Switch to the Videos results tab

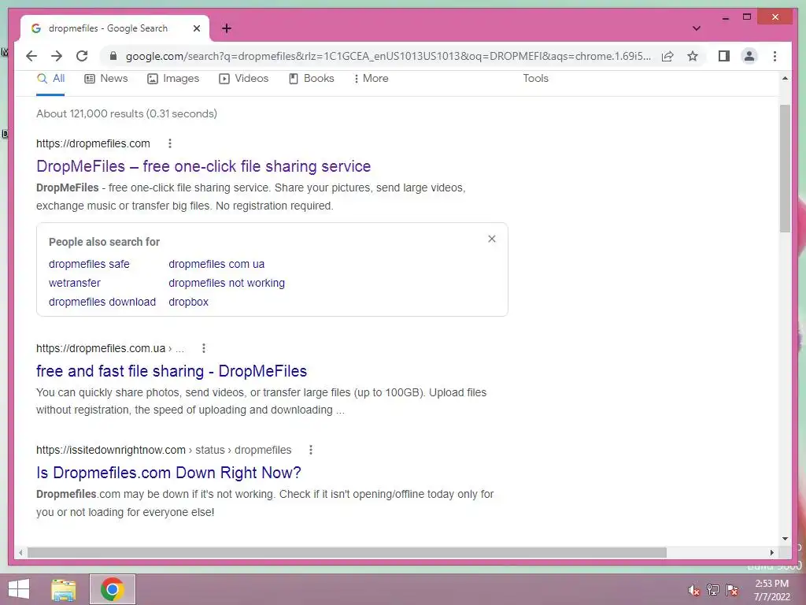[244, 78]
